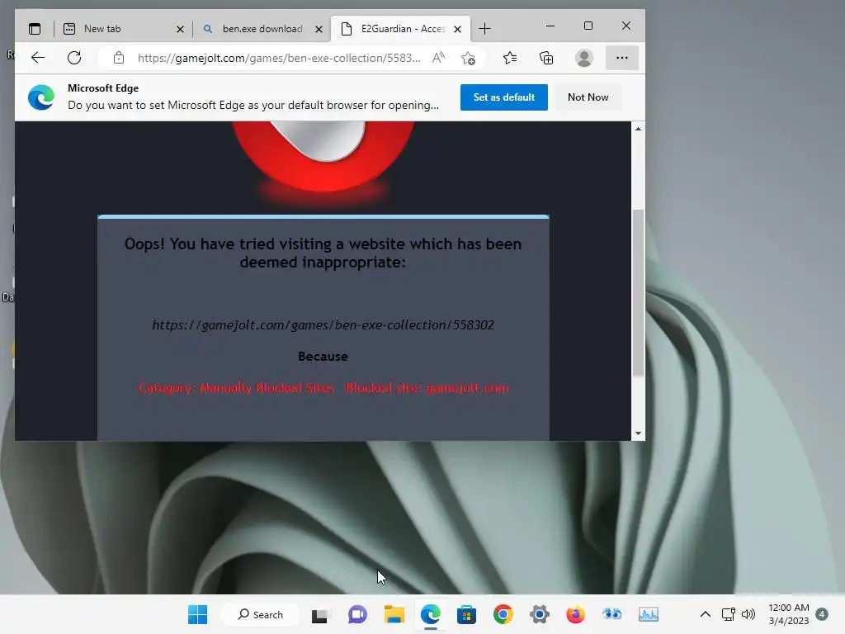Switch to the New tab tab
Image resolution: width=845 pixels, height=634 pixels.
[x=117, y=29]
